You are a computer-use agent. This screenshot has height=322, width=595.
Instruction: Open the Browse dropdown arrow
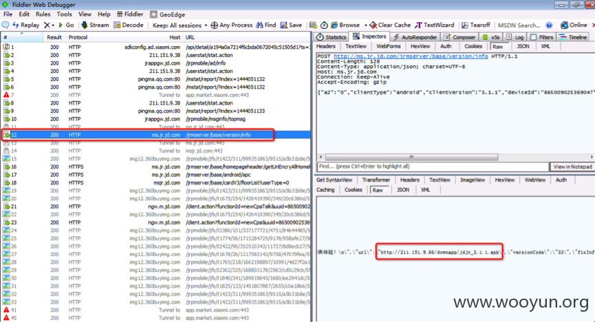click(366, 25)
